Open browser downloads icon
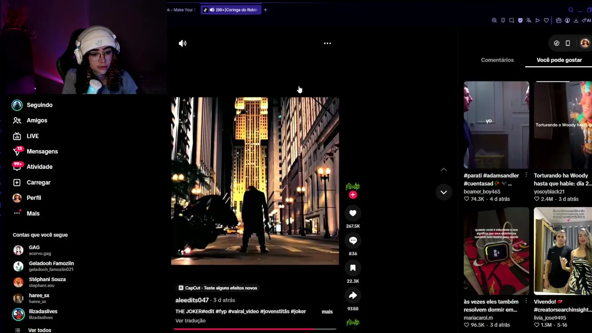The width and height of the screenshot is (592, 333). [x=576, y=20]
